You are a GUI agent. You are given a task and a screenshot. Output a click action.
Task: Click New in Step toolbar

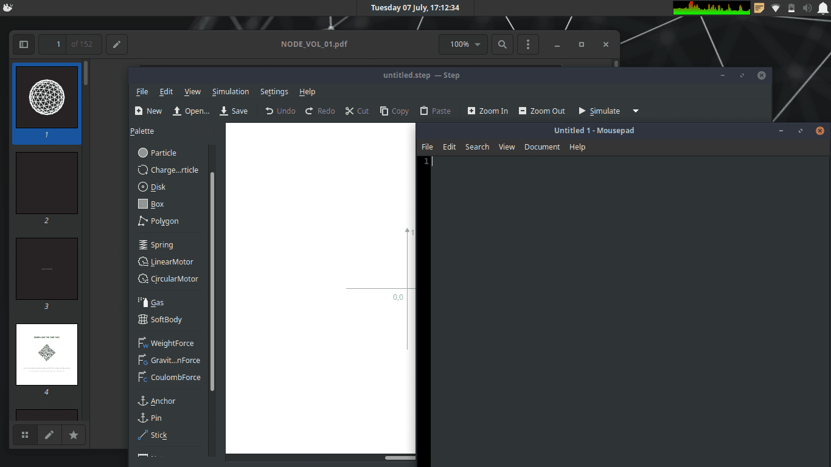[148, 111]
